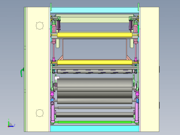Viewport: 180px width, 135px height.
Task: Select the right dark purple air cylinder
Action: 131,25
